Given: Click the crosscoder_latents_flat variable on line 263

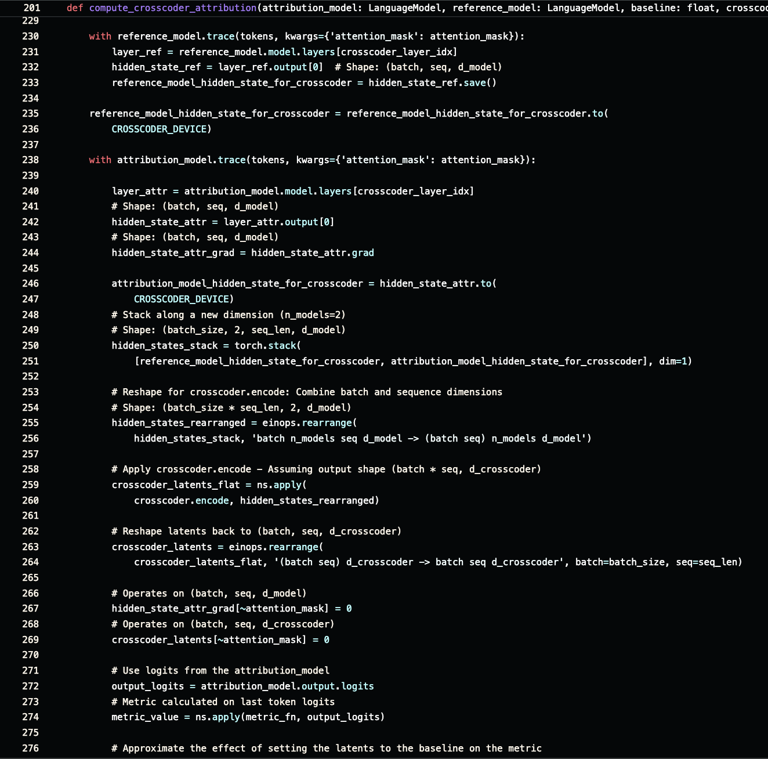Looking at the screenshot, I should coord(199,562).
